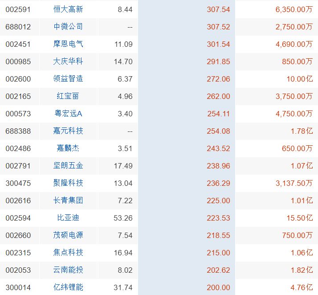Select stock code 002486
The width and height of the screenshot is (318, 295).
point(18,148)
